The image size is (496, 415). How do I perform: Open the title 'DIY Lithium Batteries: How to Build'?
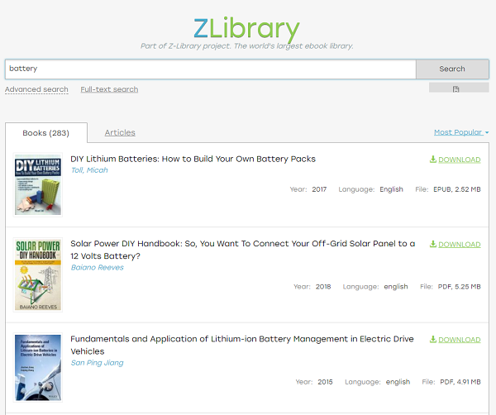193,159
